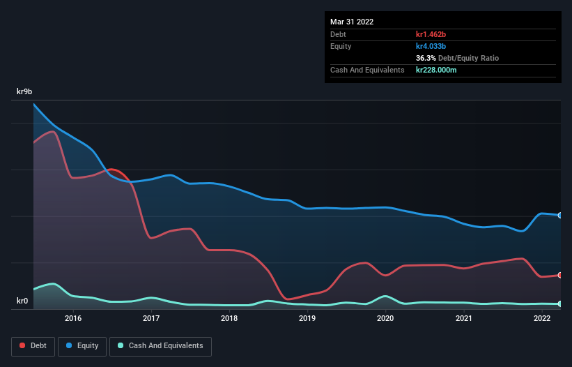Click the 36.3% Debt/Equity Ratio text
Image resolution: width=572 pixels, height=367 pixels.
457,58
